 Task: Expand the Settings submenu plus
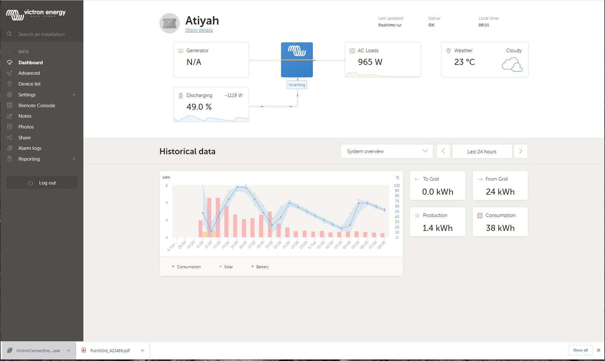(x=74, y=95)
